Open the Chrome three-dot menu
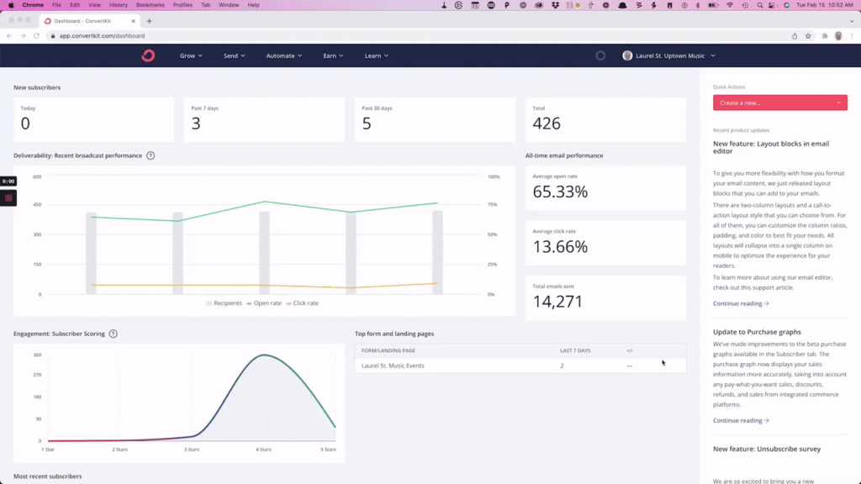 click(x=852, y=35)
